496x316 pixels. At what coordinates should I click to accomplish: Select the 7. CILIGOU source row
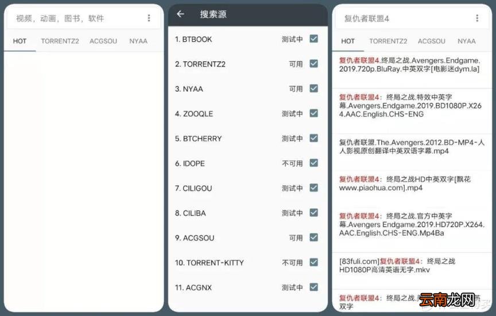(247, 188)
